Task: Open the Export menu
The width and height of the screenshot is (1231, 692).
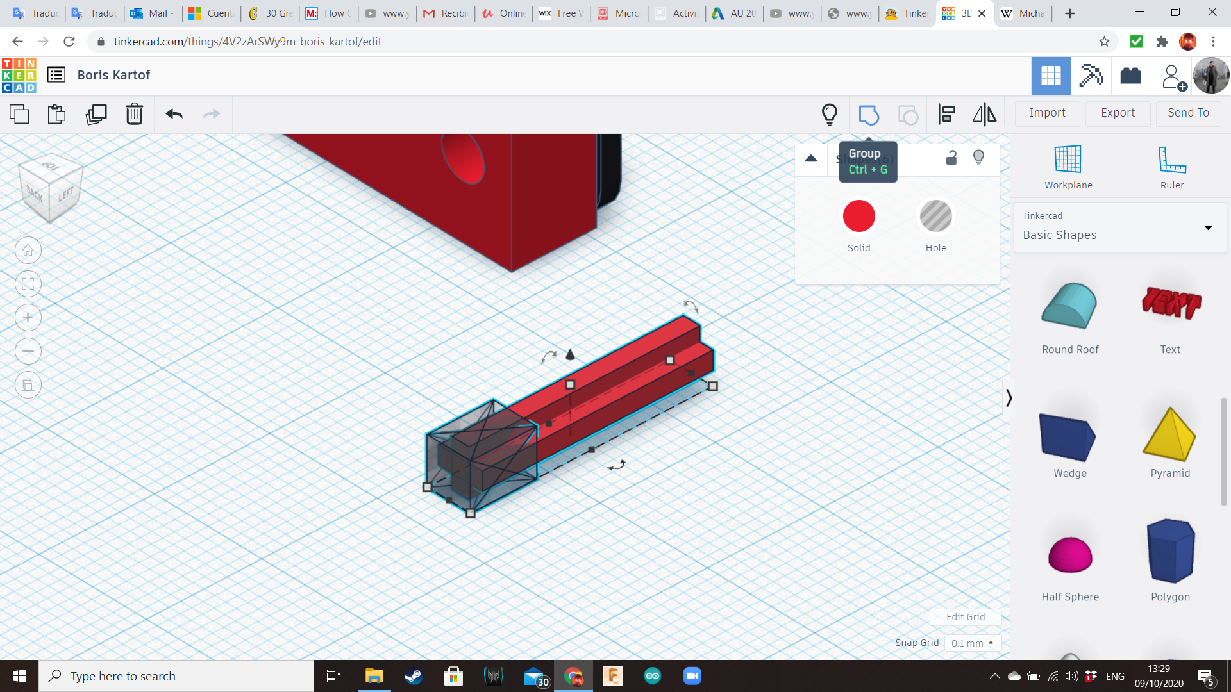Action: click(x=1118, y=113)
